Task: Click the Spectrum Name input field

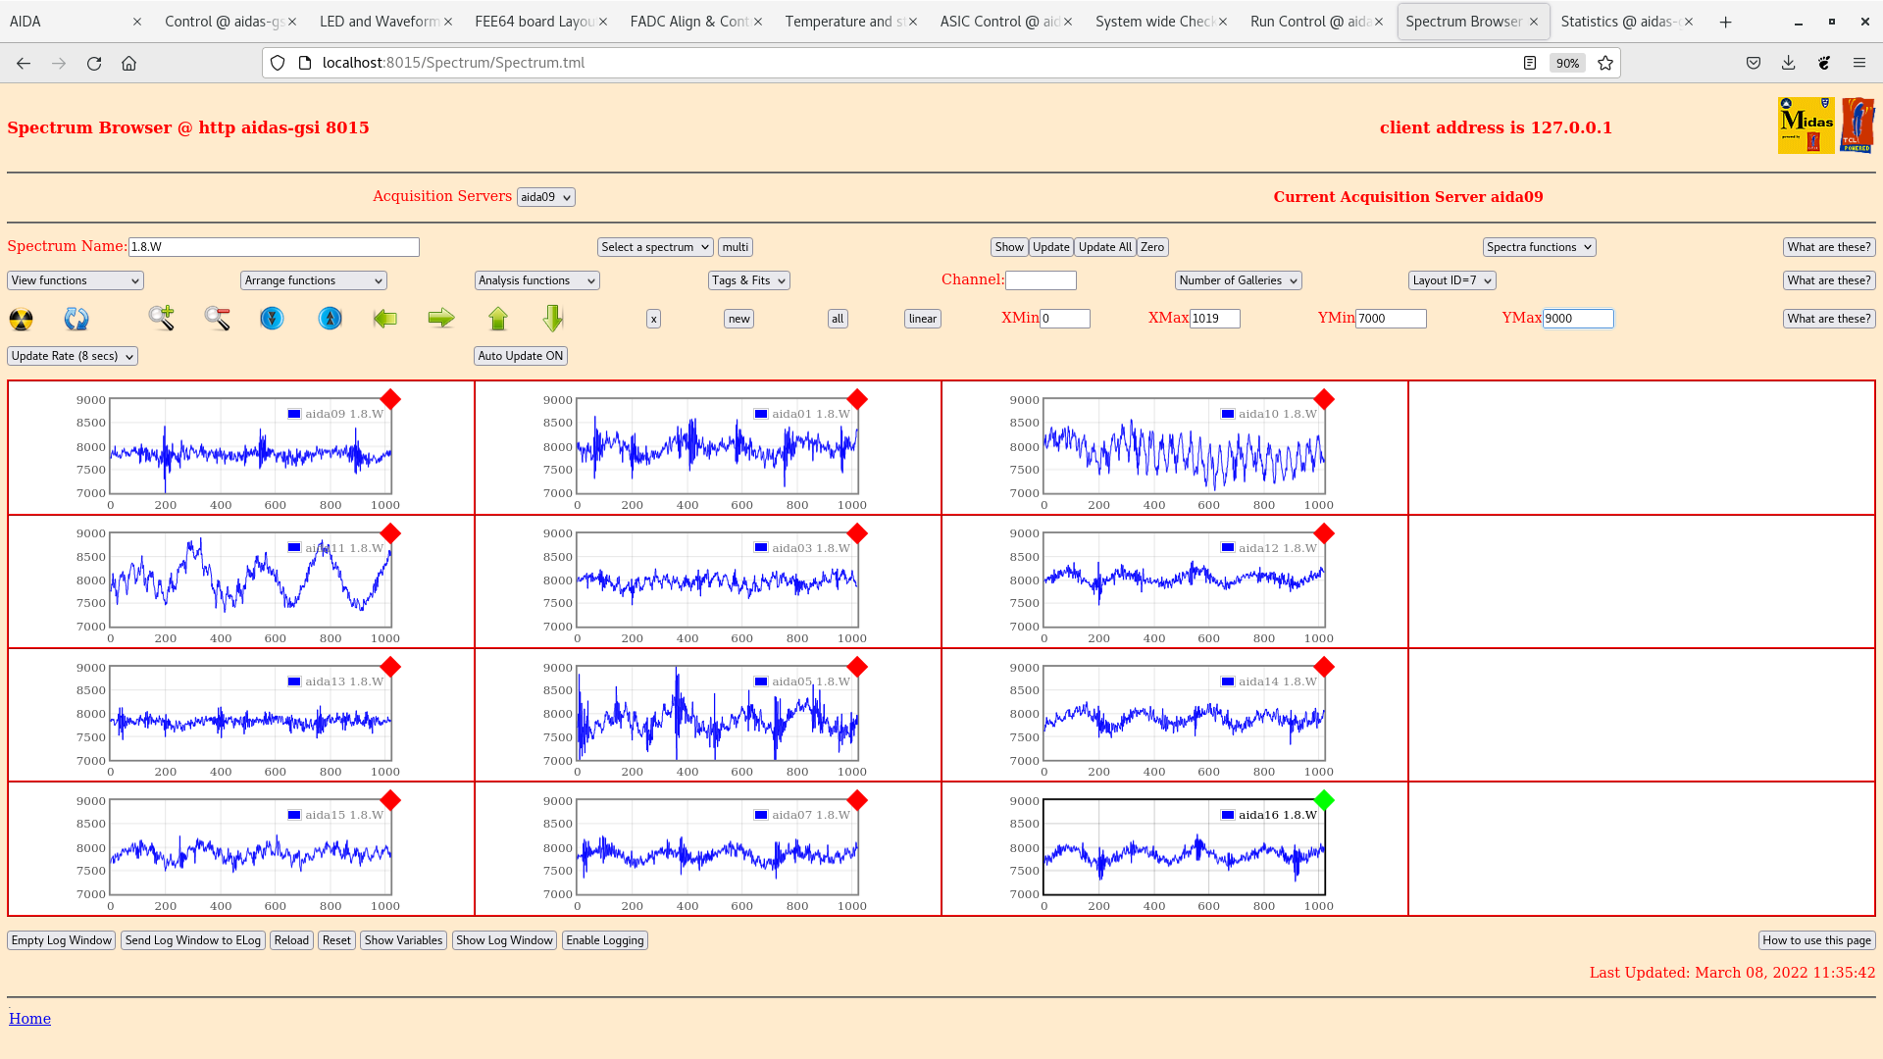Action: (x=274, y=247)
